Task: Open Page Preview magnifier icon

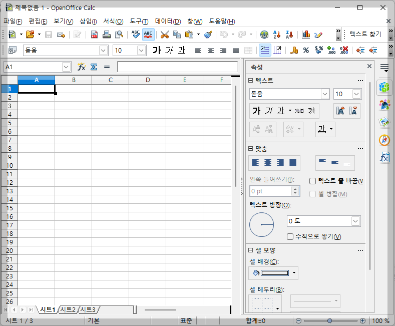Action: point(119,34)
